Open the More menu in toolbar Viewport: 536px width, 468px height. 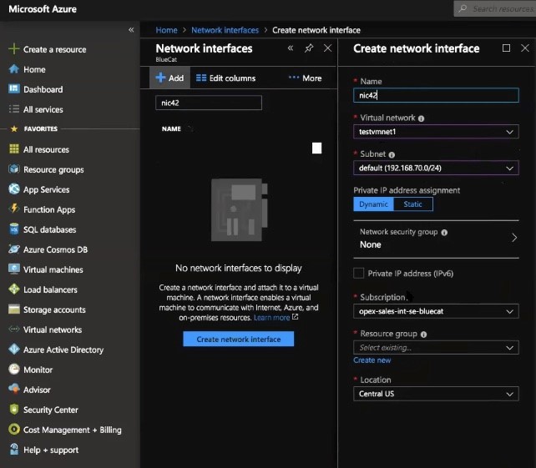[306, 78]
